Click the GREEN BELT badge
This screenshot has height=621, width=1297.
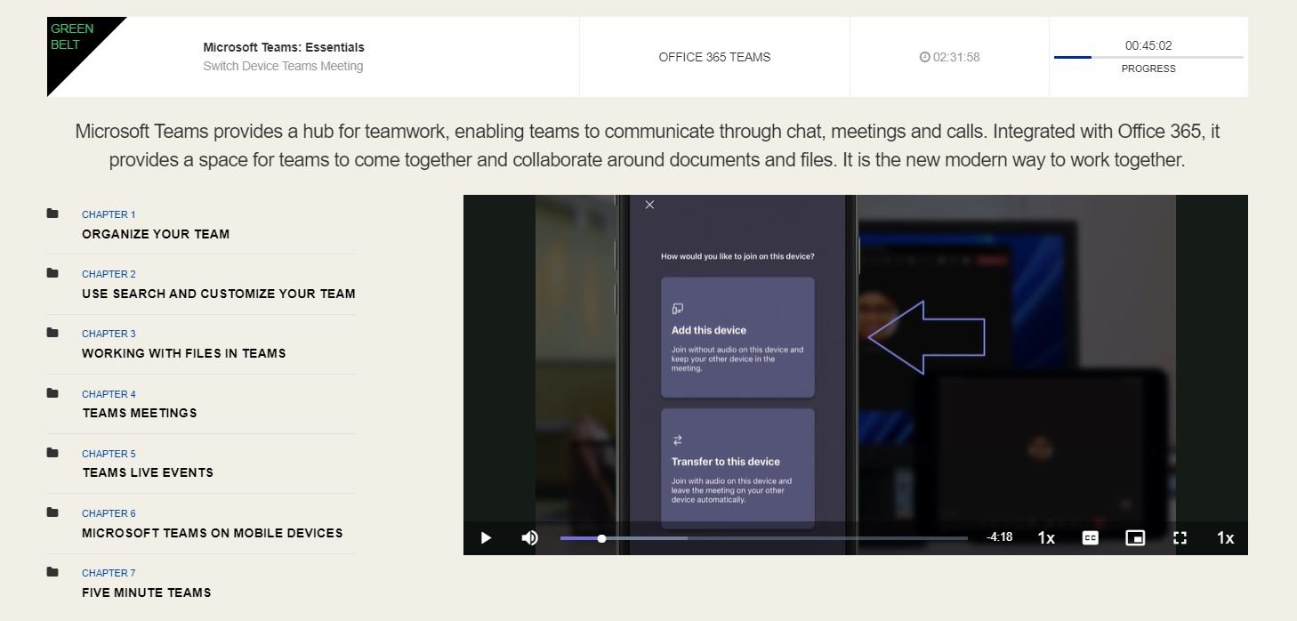73,36
